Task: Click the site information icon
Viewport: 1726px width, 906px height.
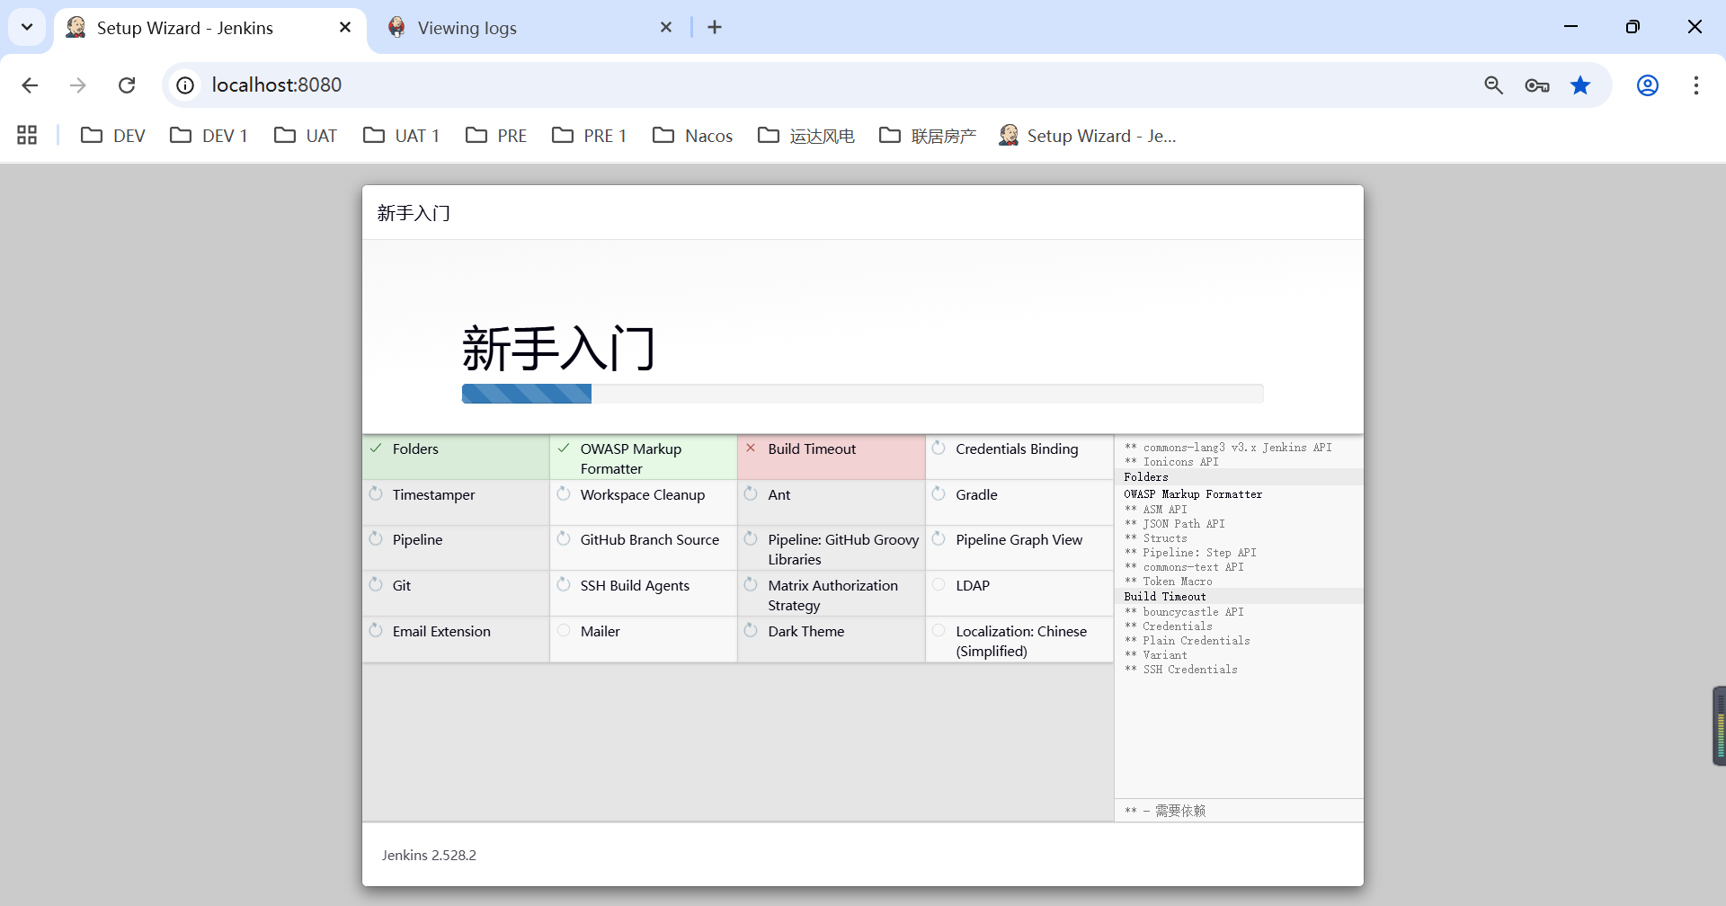Action: [x=185, y=85]
